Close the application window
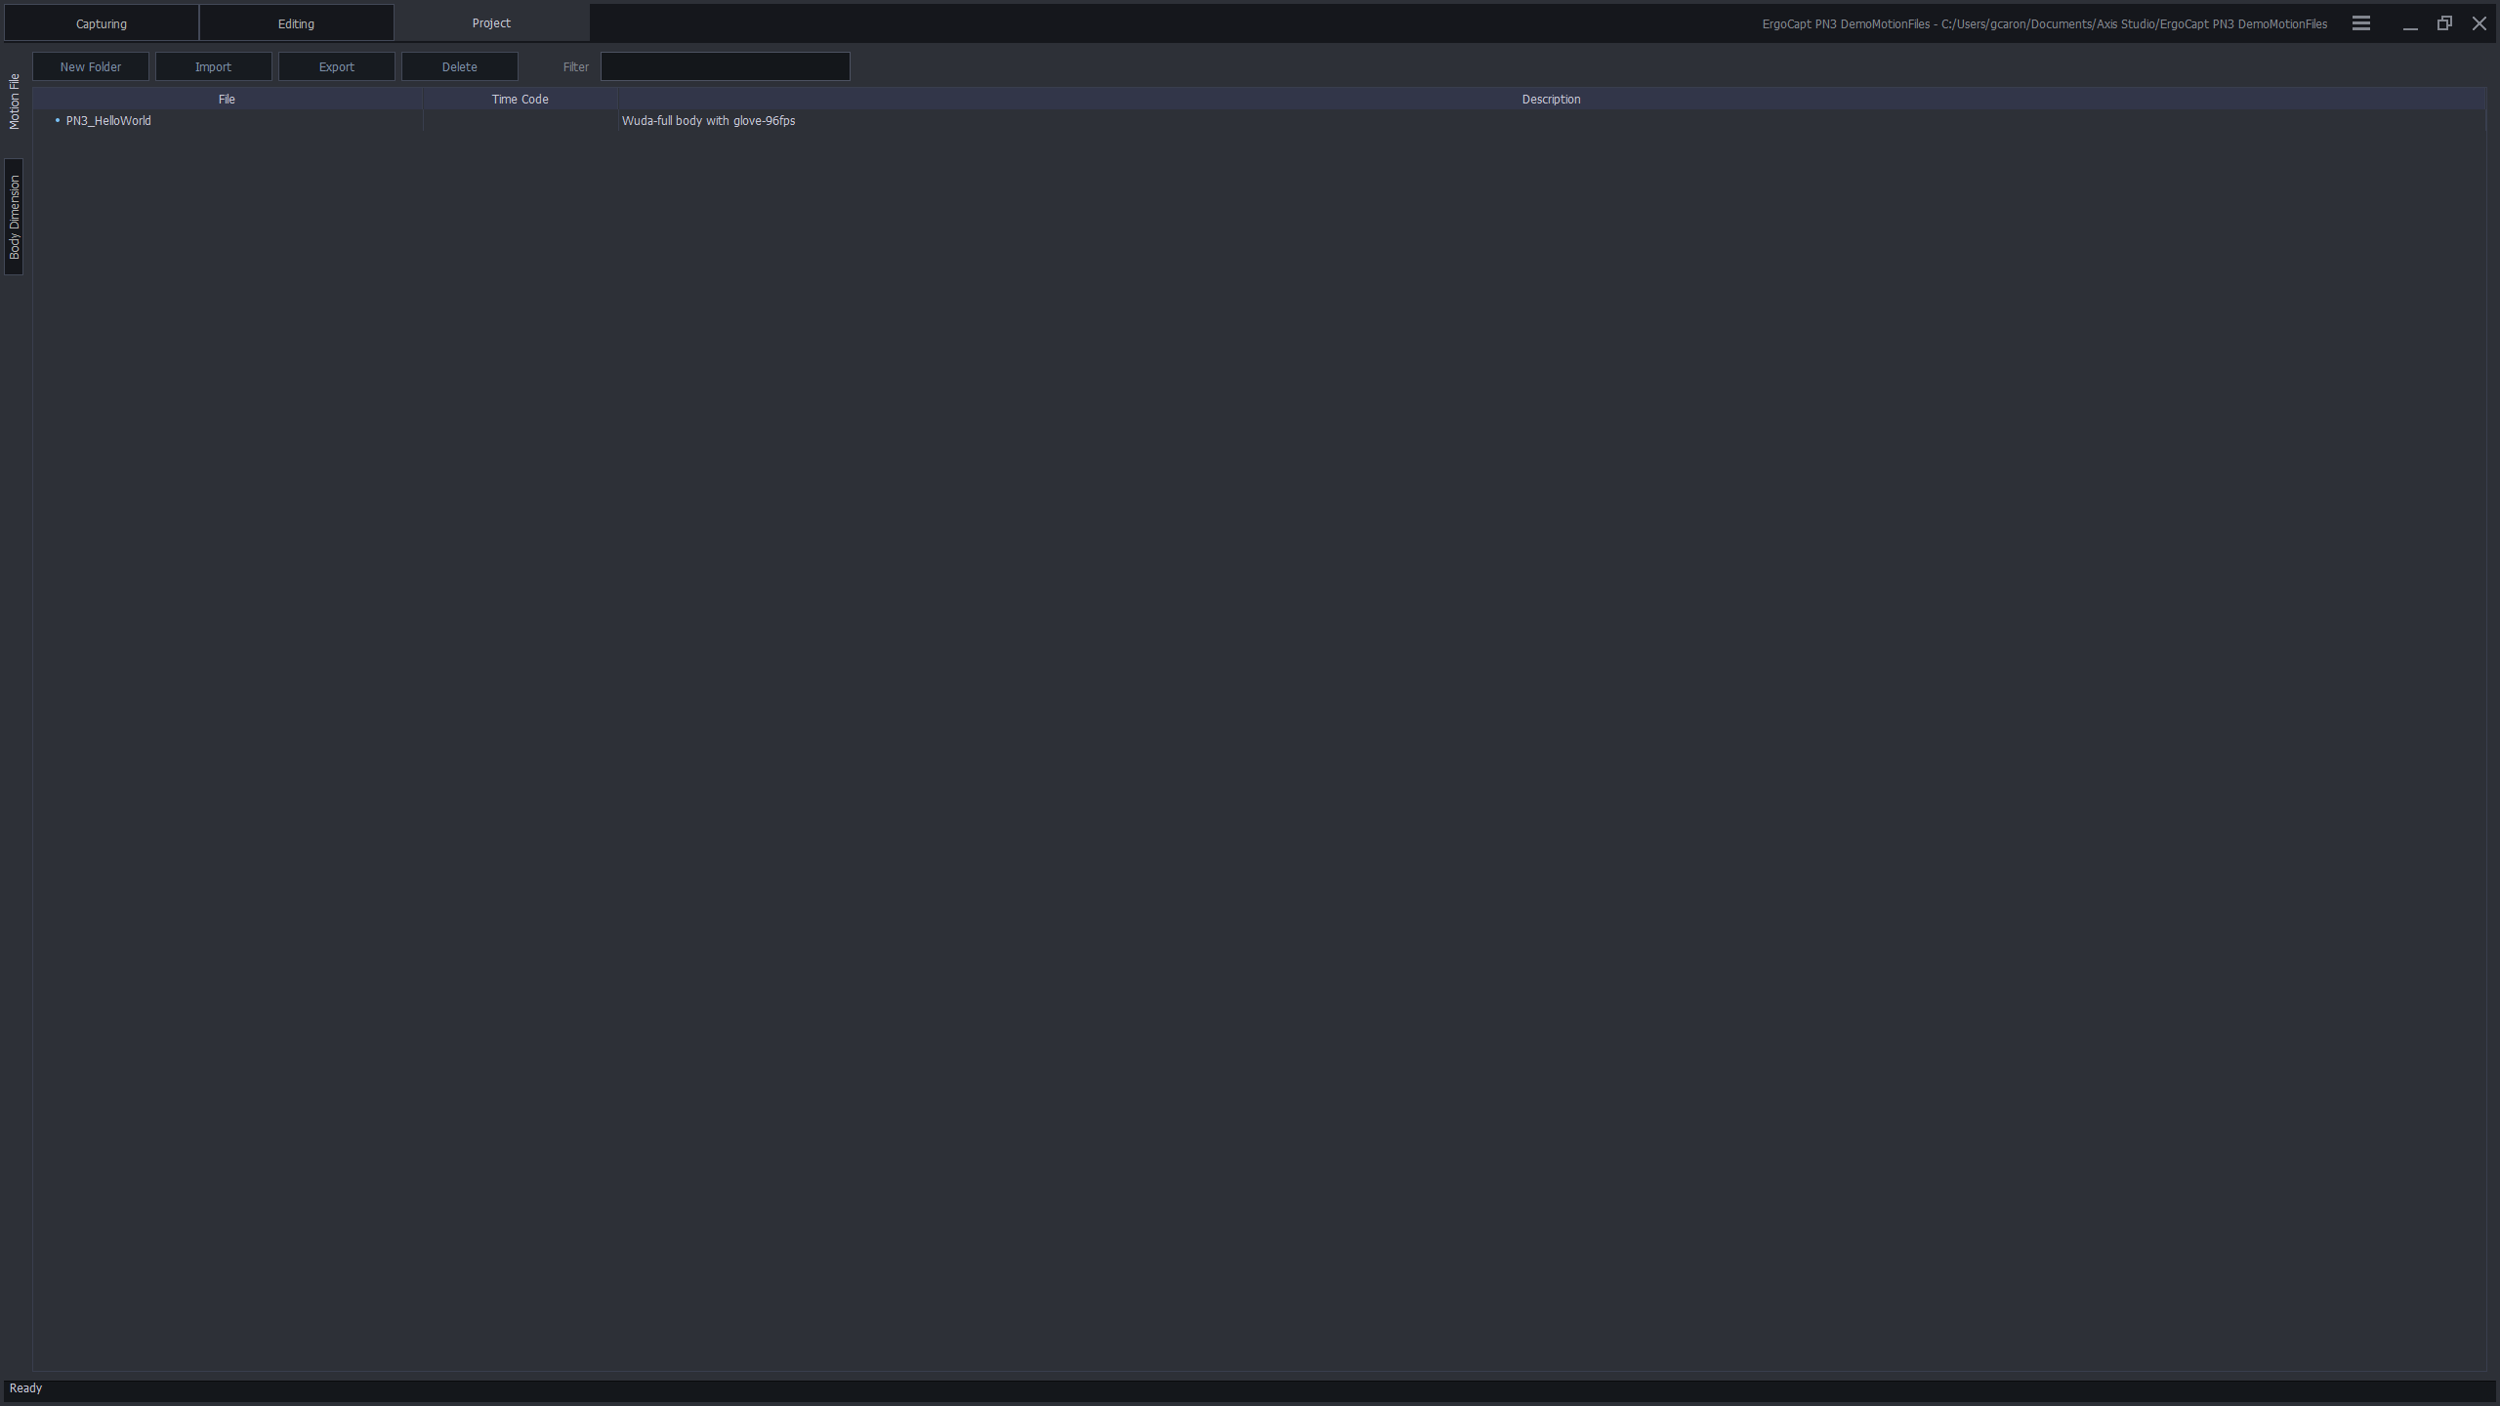 2479,23
